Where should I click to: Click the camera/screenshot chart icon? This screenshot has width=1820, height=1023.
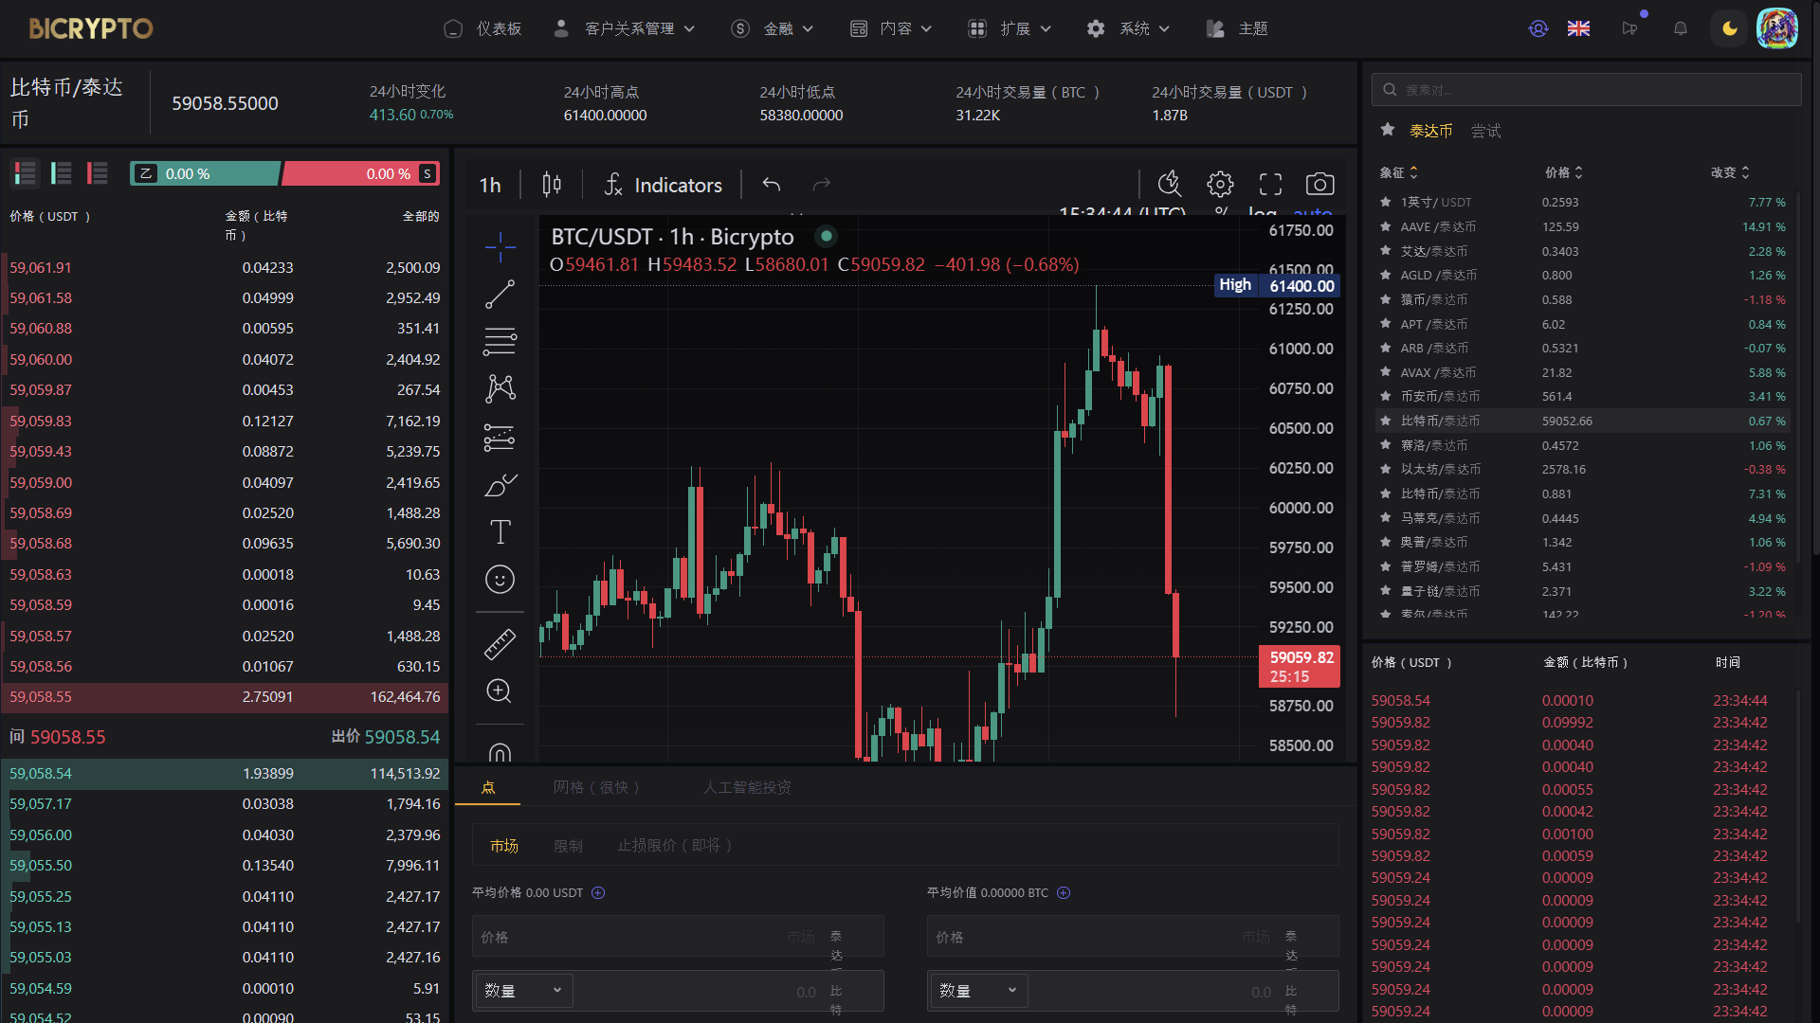[x=1320, y=185]
